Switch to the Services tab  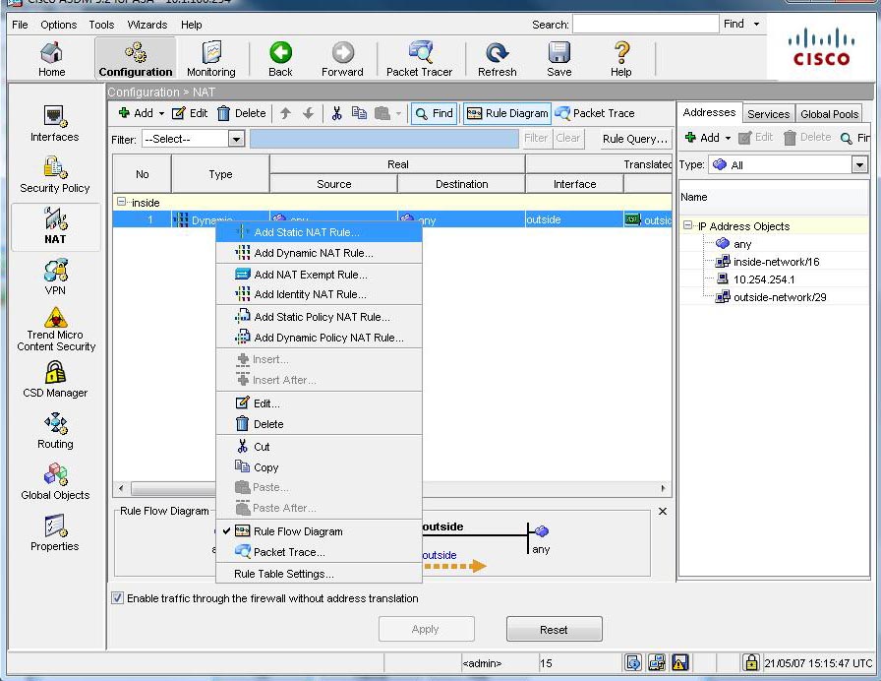[x=768, y=114]
